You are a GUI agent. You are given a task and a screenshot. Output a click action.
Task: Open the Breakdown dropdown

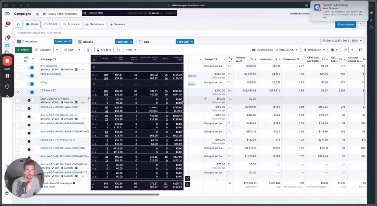[x=314, y=50]
